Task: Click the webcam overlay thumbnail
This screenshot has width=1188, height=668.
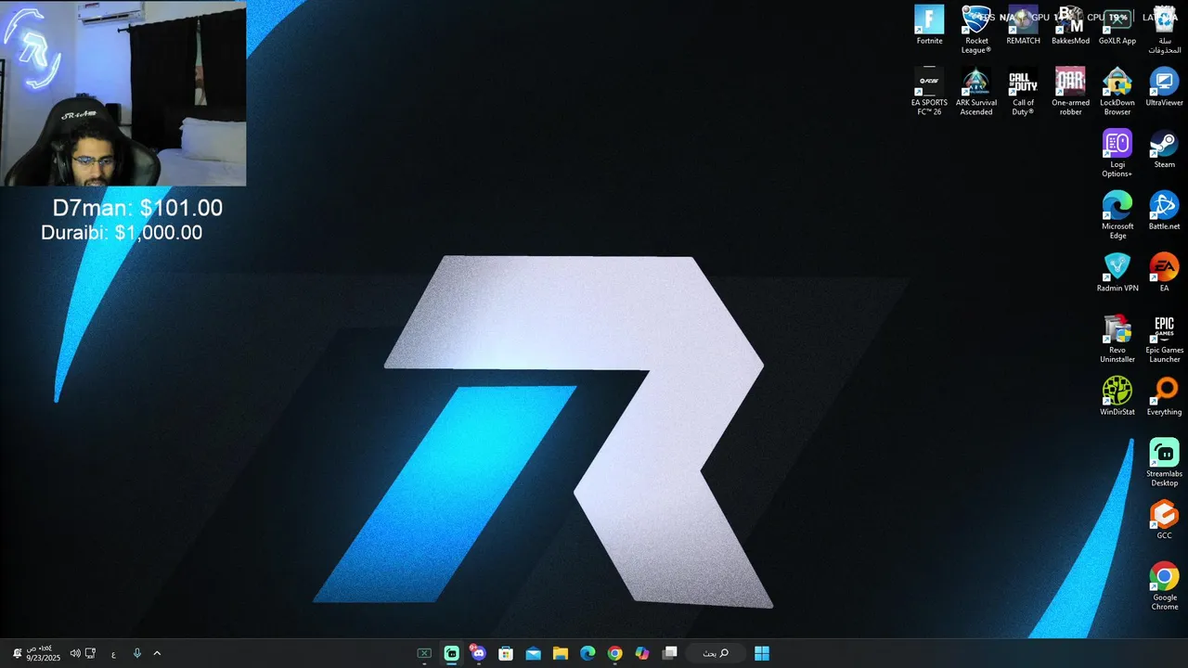Action: click(123, 93)
